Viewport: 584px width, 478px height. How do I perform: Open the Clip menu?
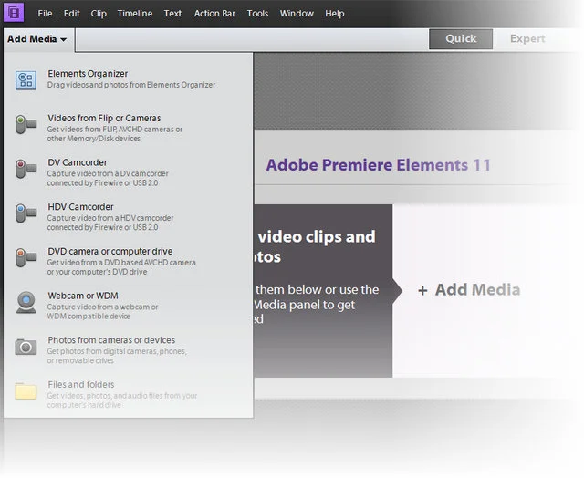99,14
